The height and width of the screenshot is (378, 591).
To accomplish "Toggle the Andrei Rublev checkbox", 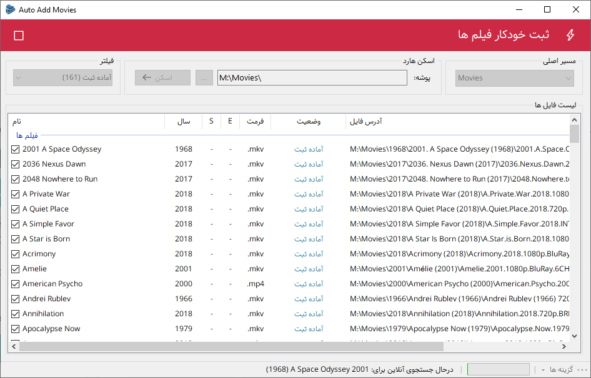I will pyautogui.click(x=15, y=299).
